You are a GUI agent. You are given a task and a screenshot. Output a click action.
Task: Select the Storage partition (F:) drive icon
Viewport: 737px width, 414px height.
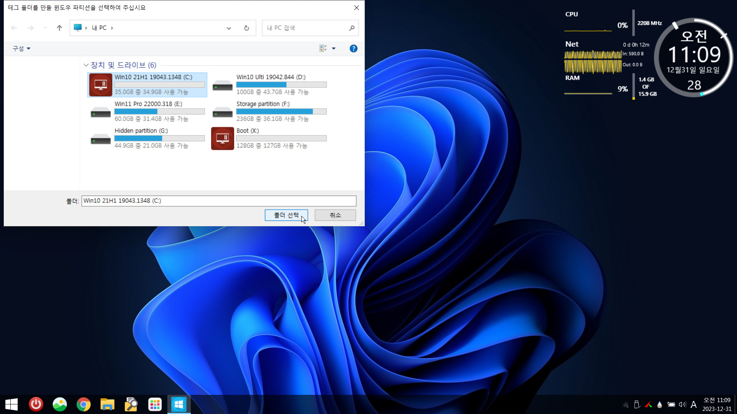point(222,112)
